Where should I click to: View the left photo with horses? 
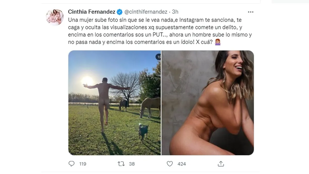coord(114,103)
